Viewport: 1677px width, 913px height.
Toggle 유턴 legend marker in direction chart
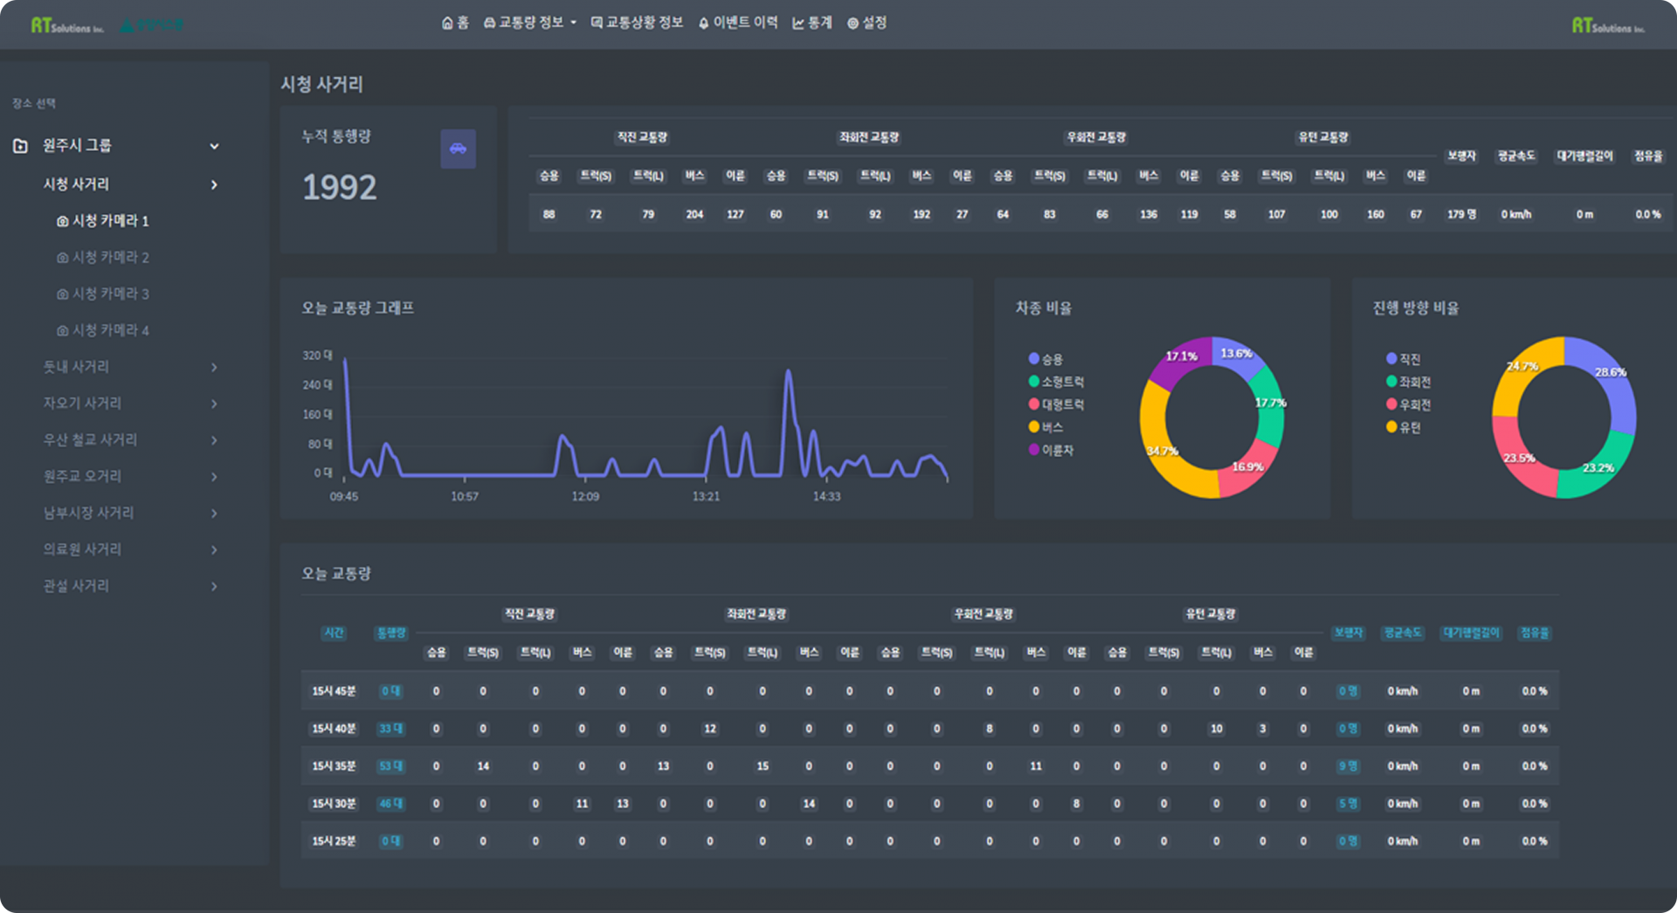pos(1391,427)
